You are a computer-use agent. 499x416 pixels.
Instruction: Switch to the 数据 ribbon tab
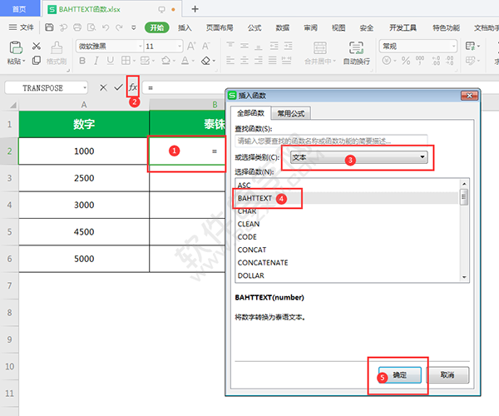(282, 27)
